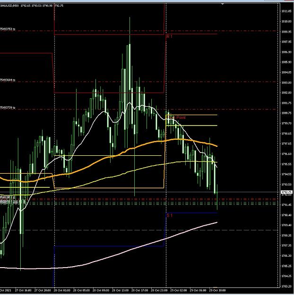This screenshot has width=294, height=295.
Task: Click price scale value 1788.35
Action: pos(286,236)
